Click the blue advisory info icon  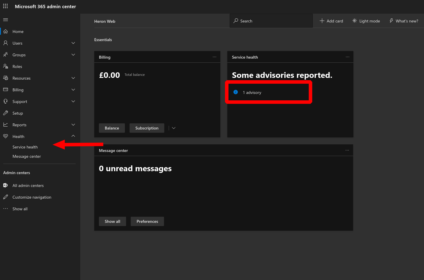(x=236, y=92)
